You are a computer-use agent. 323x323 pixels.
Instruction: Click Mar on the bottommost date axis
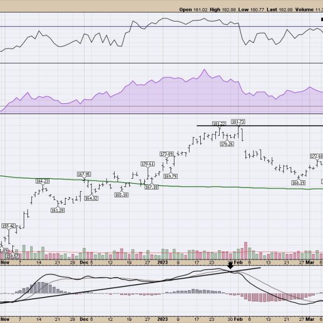[x=310, y=319]
